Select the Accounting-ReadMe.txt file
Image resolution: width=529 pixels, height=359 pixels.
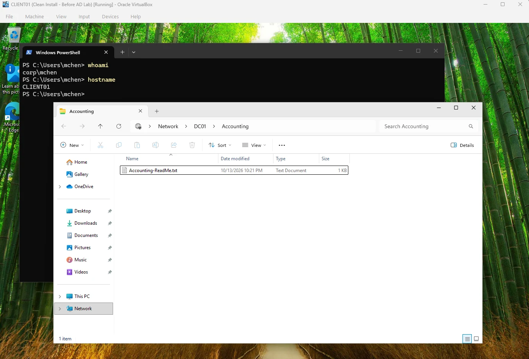click(234, 171)
